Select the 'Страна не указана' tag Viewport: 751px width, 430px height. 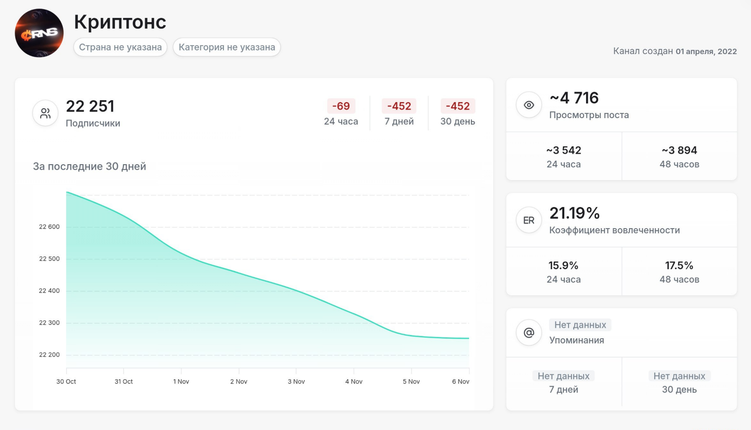pyautogui.click(x=120, y=47)
